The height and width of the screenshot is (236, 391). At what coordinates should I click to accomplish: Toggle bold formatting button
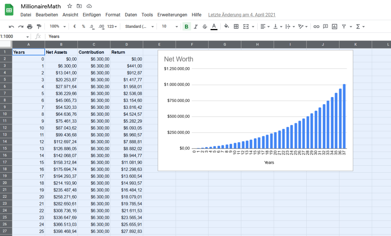[186, 26]
